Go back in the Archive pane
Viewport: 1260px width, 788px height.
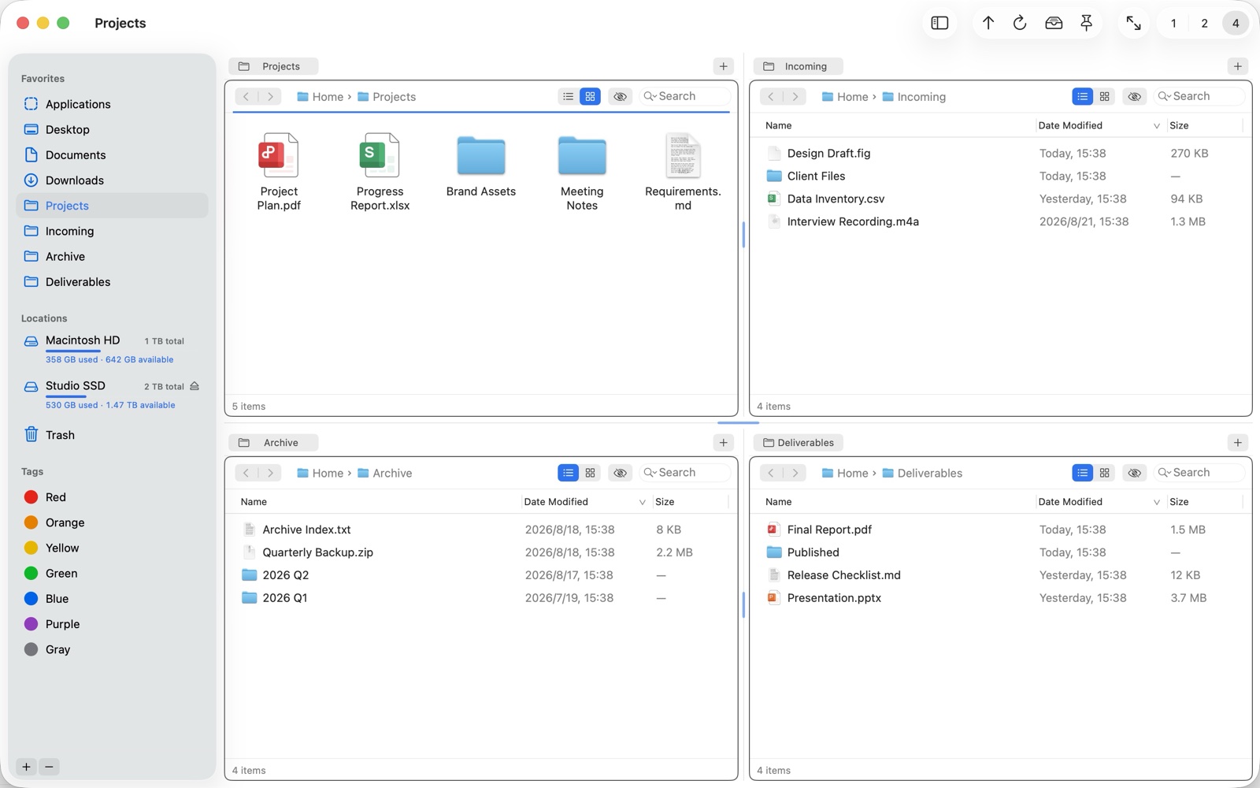tap(246, 473)
